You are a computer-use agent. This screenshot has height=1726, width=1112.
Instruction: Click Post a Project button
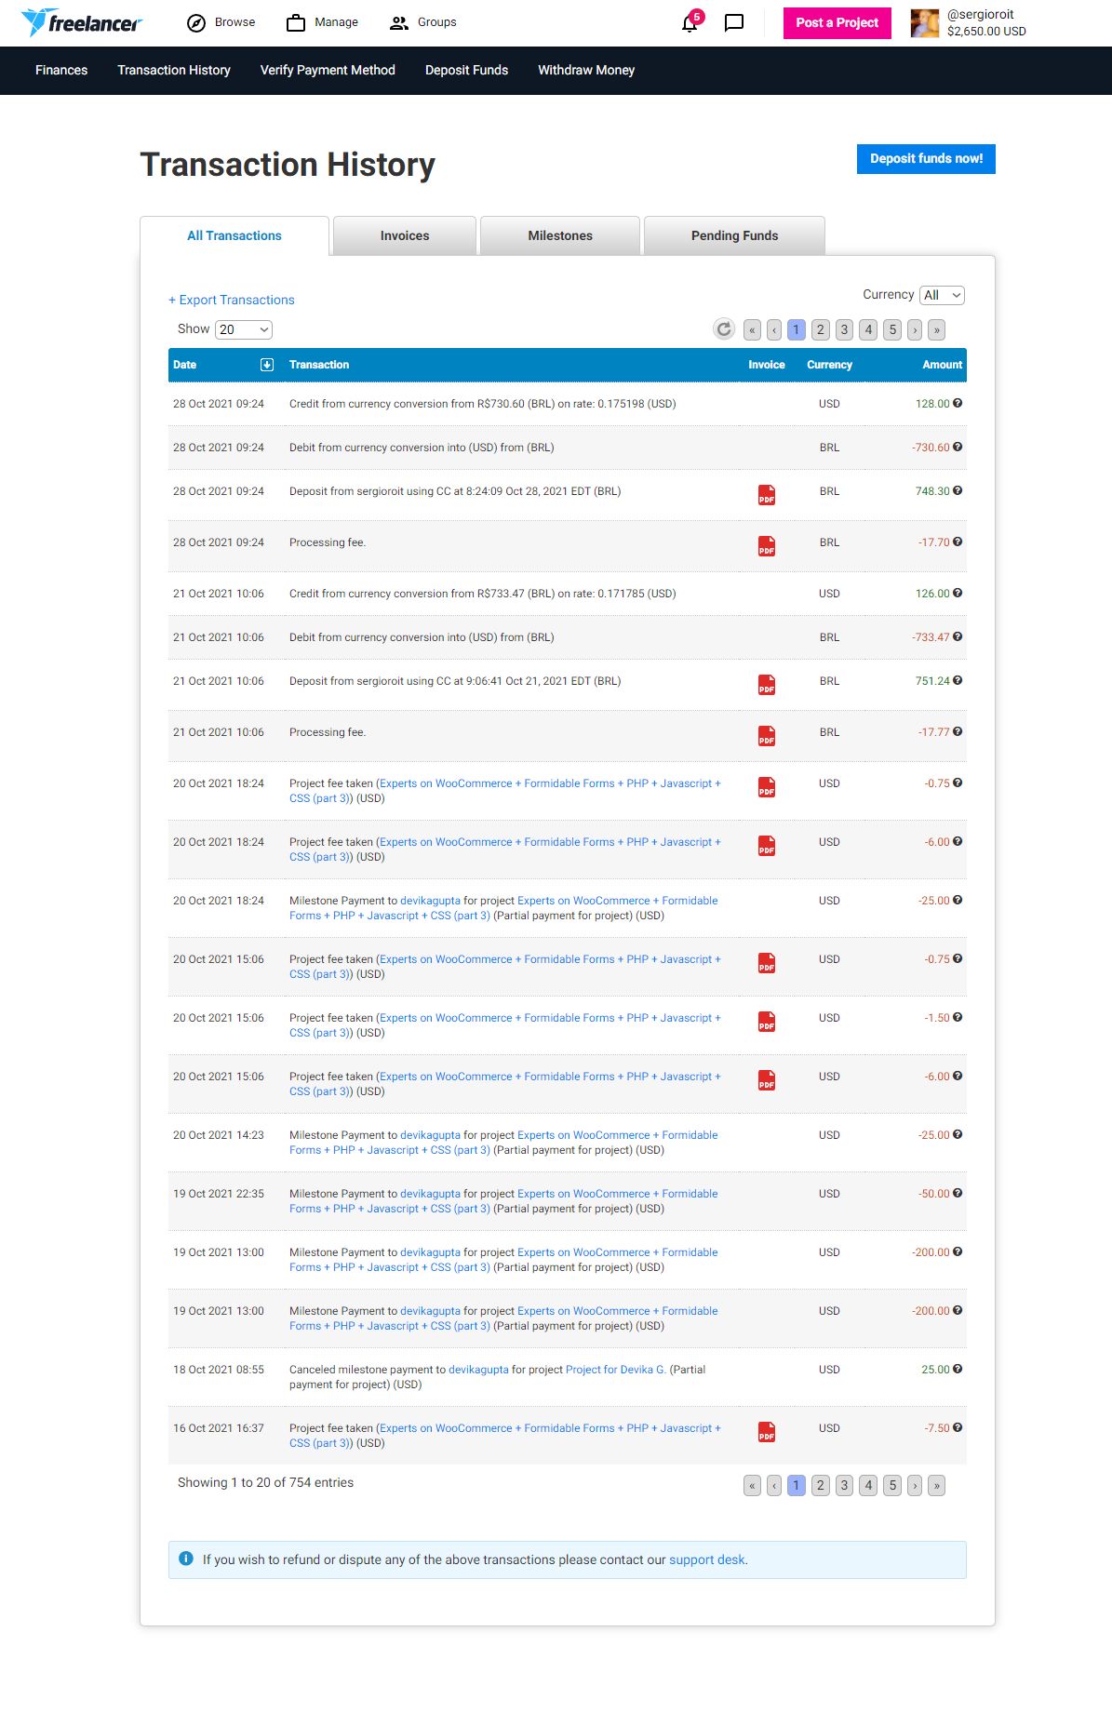837,23
